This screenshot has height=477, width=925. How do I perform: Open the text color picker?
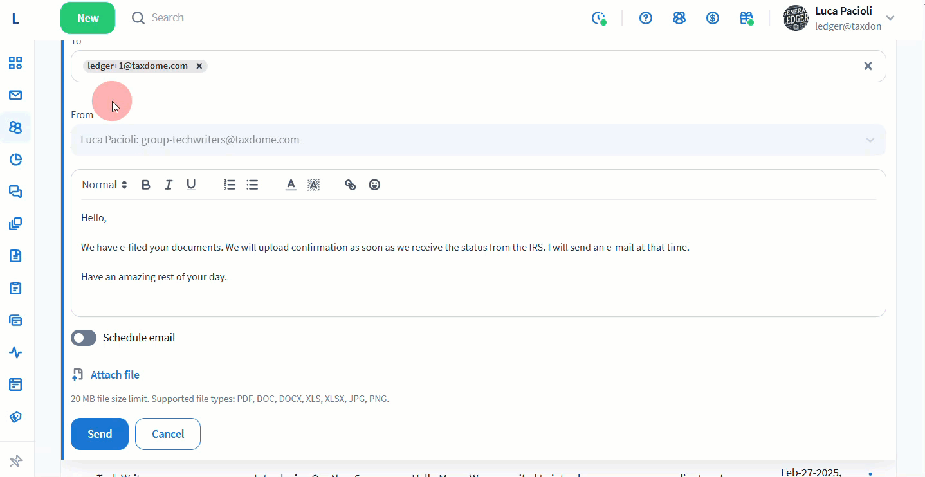coord(291,185)
